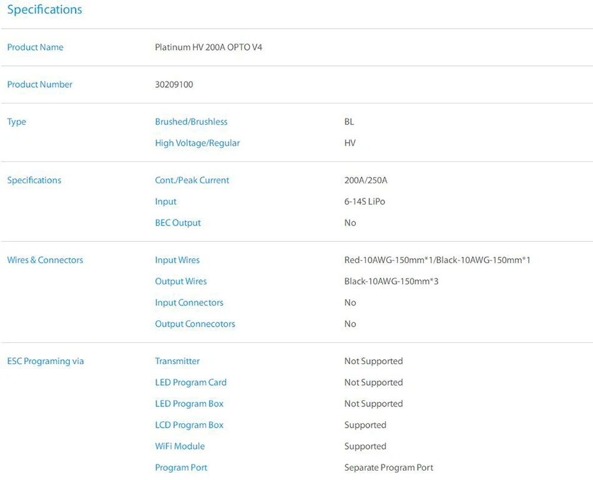
Task: Click the Type section label
Action: coord(17,122)
